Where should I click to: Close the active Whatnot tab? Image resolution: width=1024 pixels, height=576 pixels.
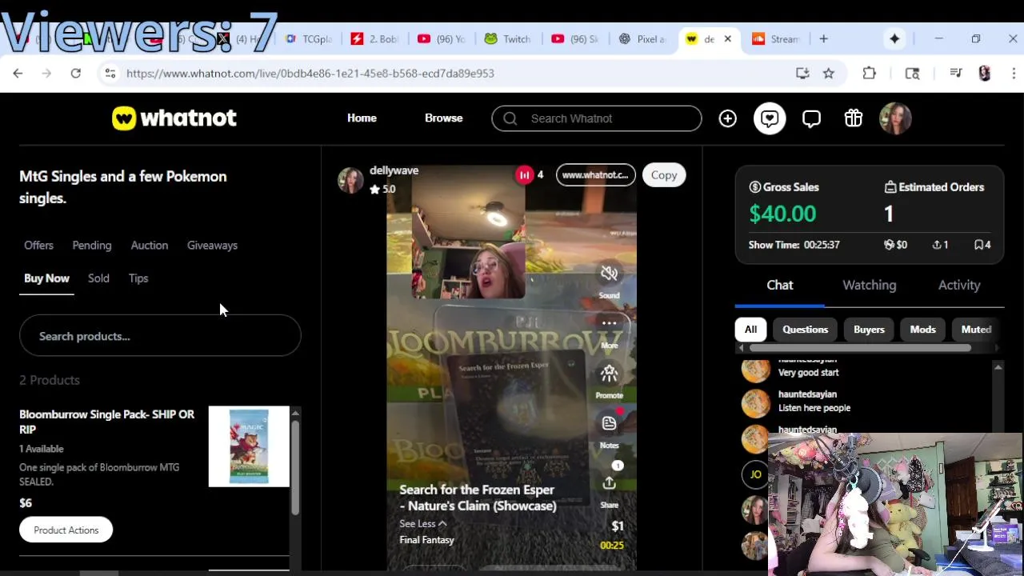(x=727, y=38)
